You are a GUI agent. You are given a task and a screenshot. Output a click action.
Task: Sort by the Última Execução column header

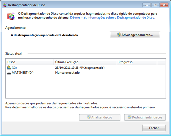pos(85,62)
